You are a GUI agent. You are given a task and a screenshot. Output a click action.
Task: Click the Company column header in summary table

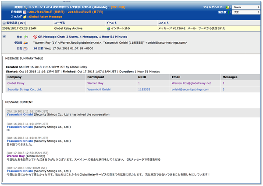[x=14, y=77]
